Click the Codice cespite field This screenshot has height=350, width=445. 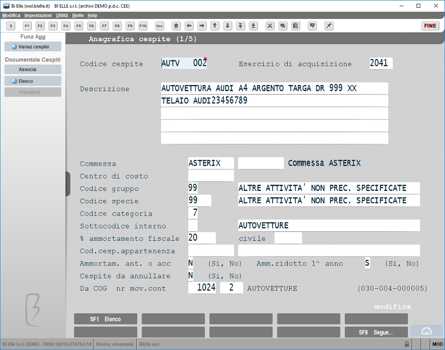click(184, 63)
